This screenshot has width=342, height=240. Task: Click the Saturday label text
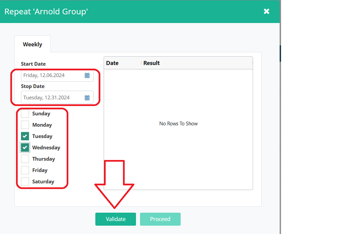(43, 181)
